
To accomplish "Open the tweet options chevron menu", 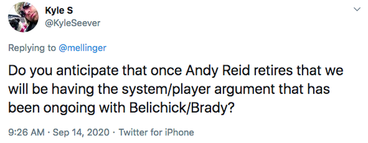I will point(357,10).
